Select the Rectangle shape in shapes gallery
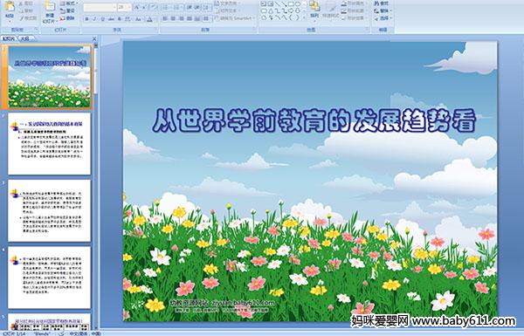Viewport: 524px width, 336px height. pyautogui.click(x=292, y=3)
